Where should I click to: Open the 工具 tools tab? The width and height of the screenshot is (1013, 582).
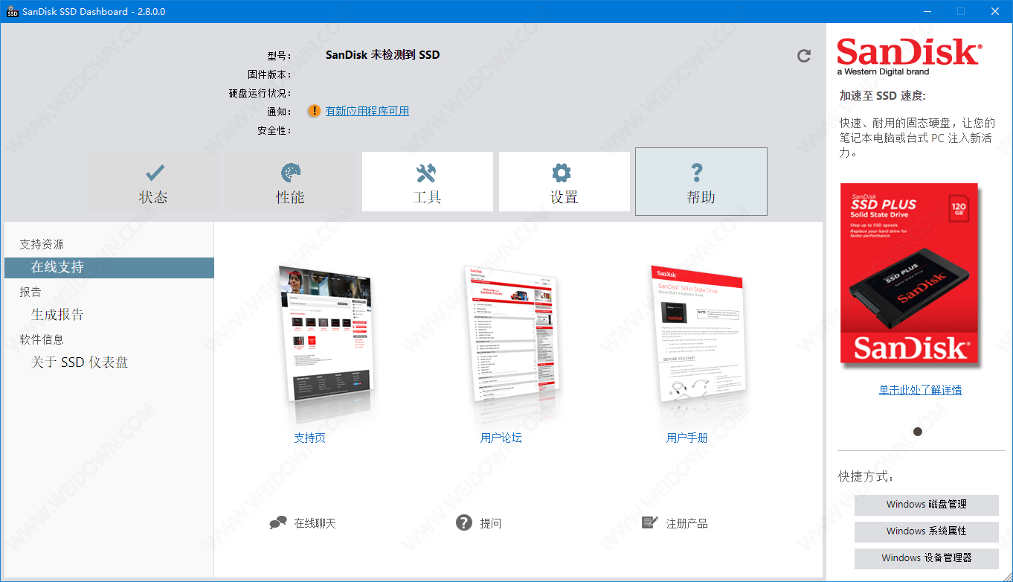(427, 182)
